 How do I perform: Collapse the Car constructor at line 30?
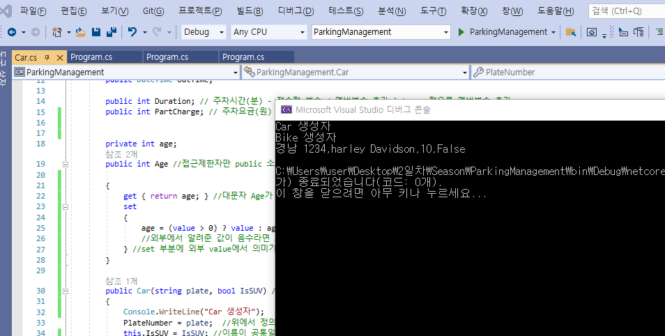point(66,291)
